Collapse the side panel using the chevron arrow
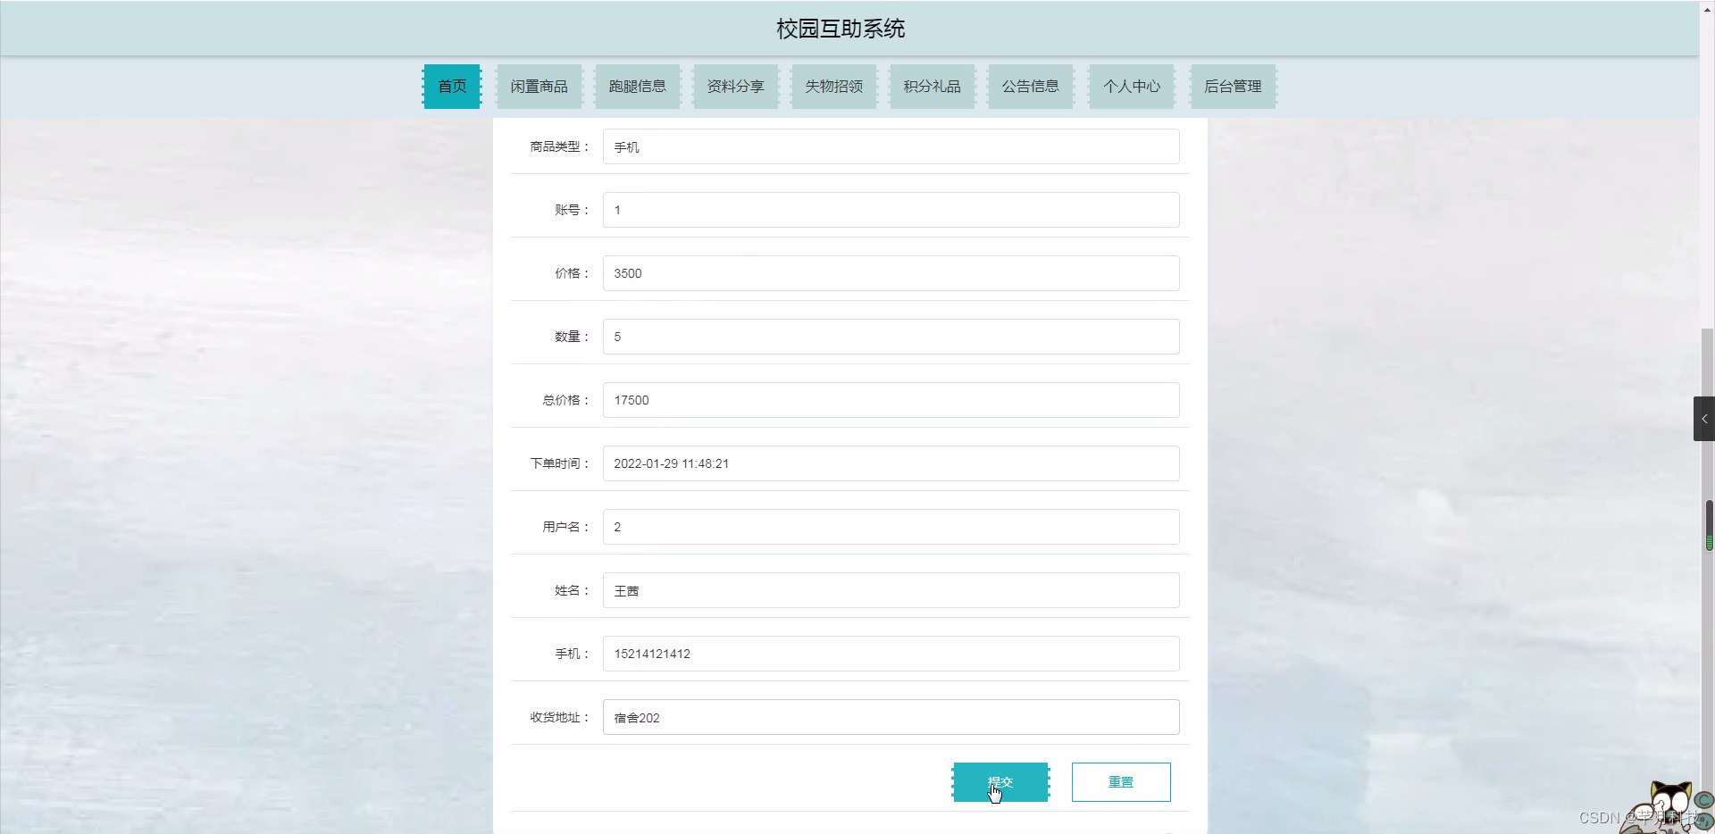This screenshot has width=1715, height=834. point(1704,418)
